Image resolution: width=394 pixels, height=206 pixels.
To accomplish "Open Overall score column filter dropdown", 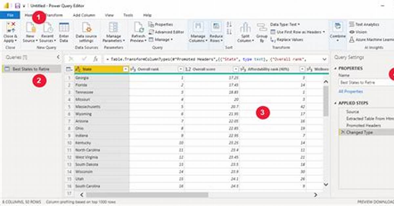I will point(236,69).
